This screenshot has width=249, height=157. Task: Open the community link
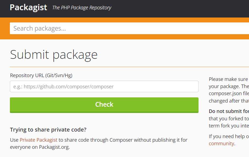coord(221,144)
